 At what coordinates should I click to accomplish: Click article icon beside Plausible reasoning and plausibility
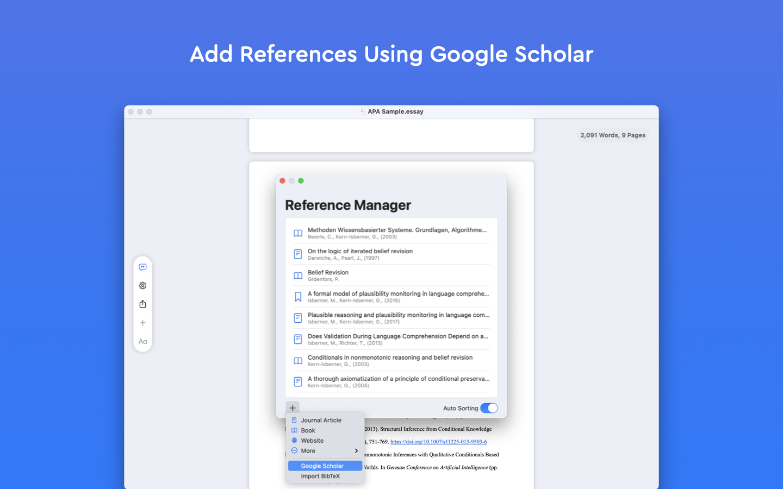[298, 318]
